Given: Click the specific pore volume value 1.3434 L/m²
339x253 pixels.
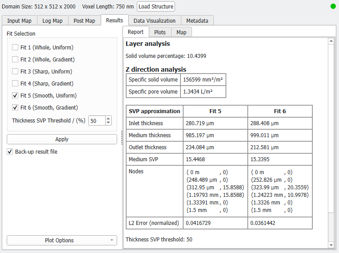Looking at the screenshot, I should 198,92.
